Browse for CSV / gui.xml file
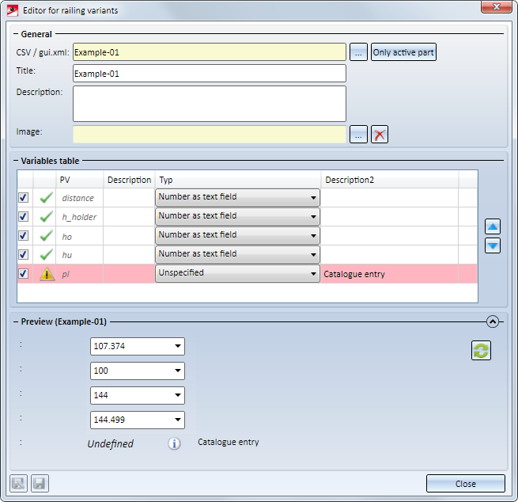 point(358,52)
